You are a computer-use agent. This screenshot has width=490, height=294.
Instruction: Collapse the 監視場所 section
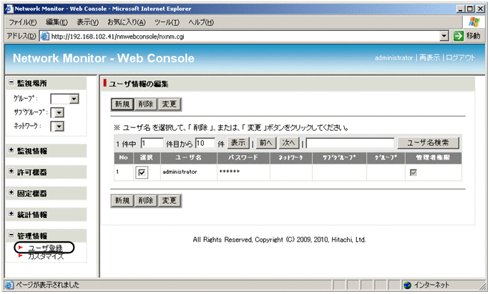[x=11, y=82]
